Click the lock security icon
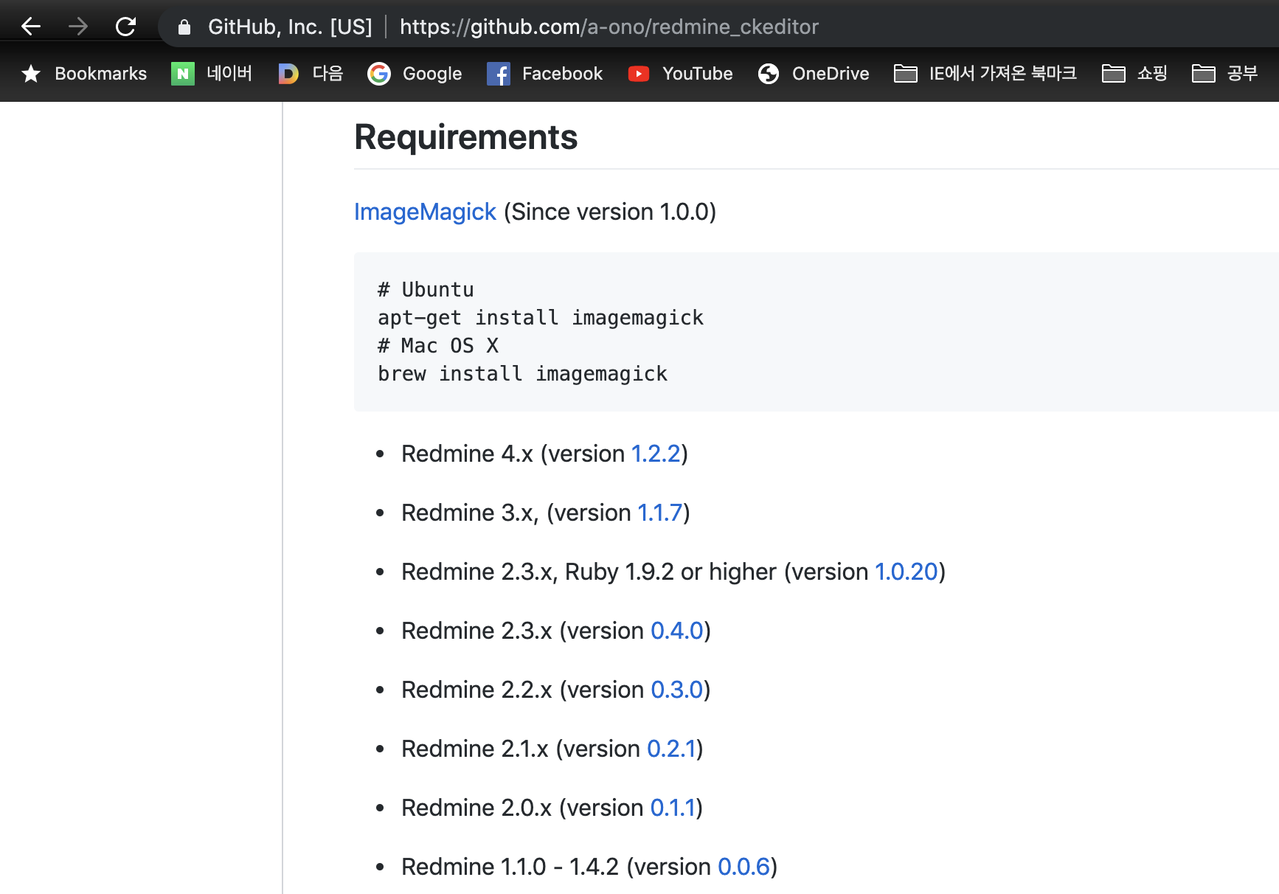 point(184,27)
